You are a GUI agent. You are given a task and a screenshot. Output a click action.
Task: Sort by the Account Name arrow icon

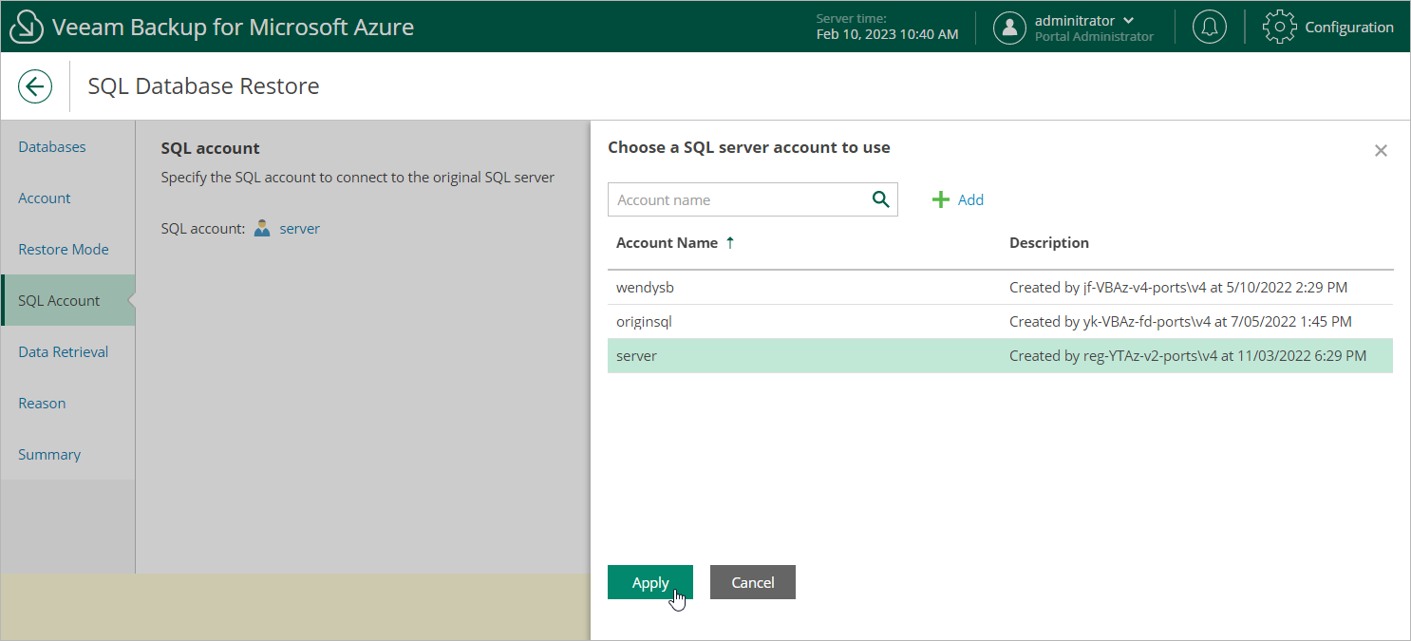[730, 242]
